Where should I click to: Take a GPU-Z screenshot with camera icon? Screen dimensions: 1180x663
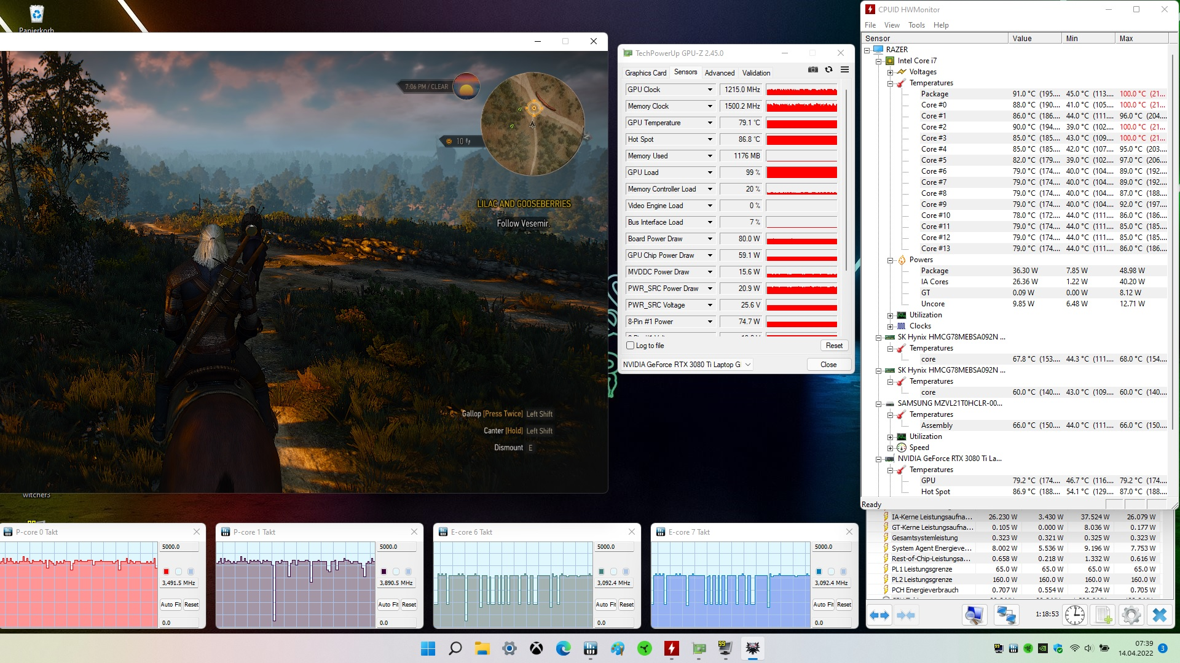(813, 70)
